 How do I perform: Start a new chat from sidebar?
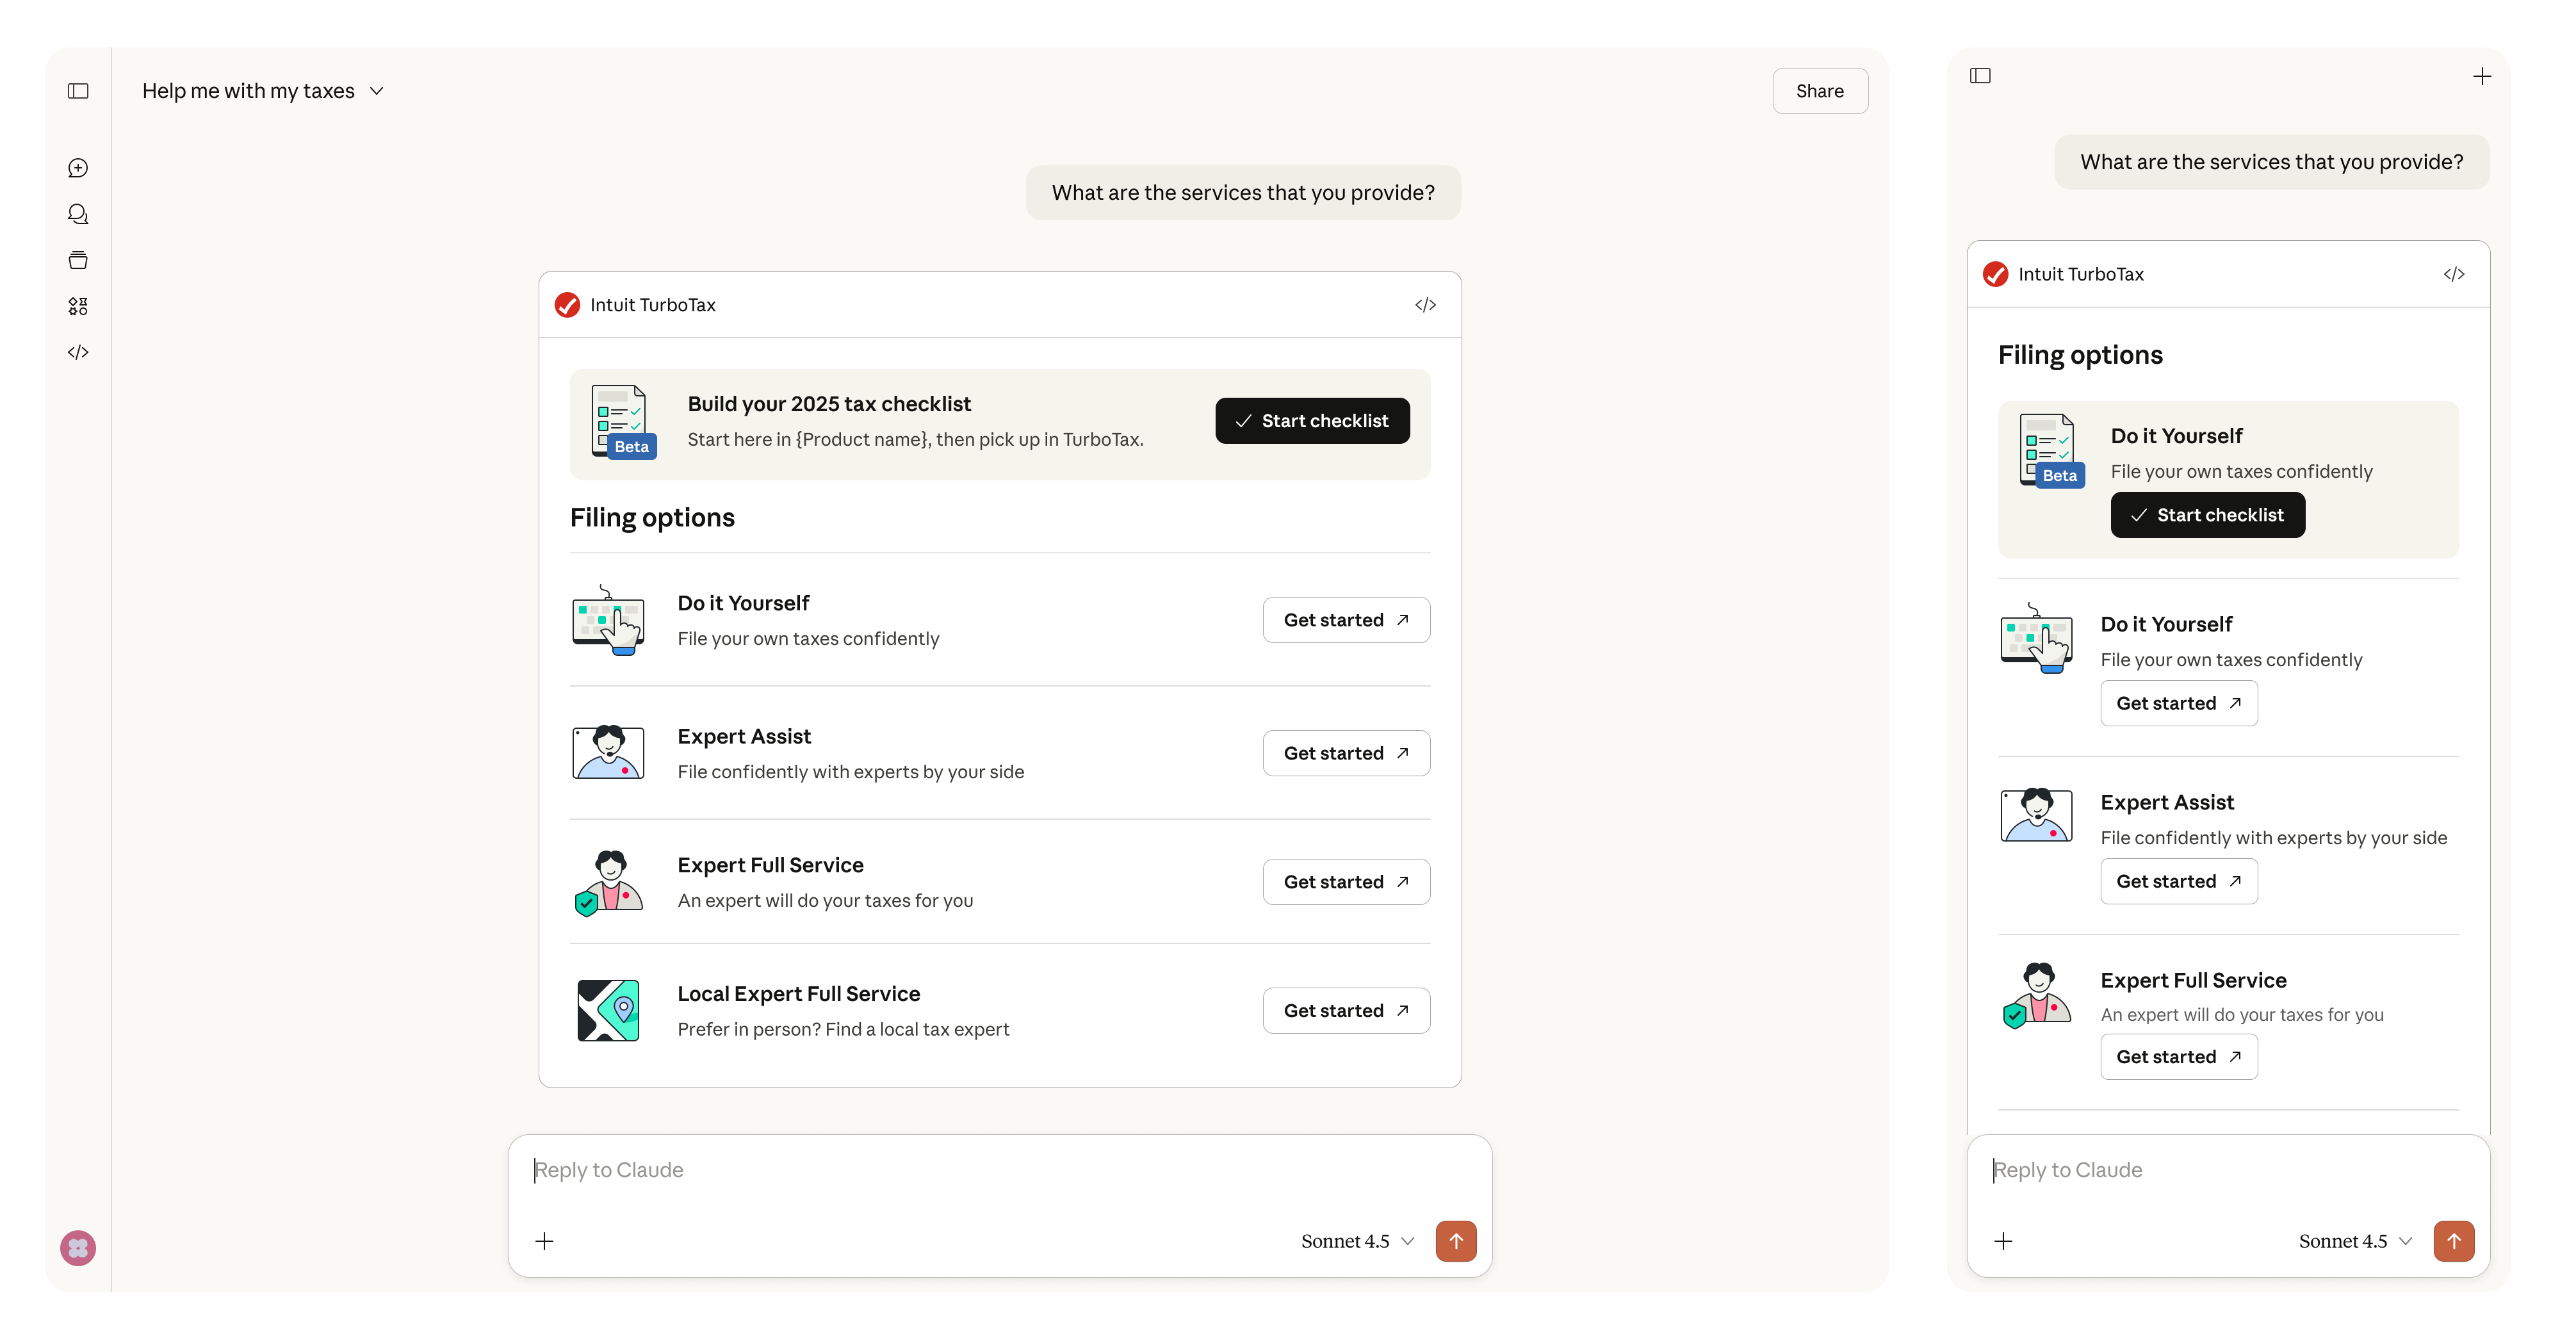click(x=78, y=168)
